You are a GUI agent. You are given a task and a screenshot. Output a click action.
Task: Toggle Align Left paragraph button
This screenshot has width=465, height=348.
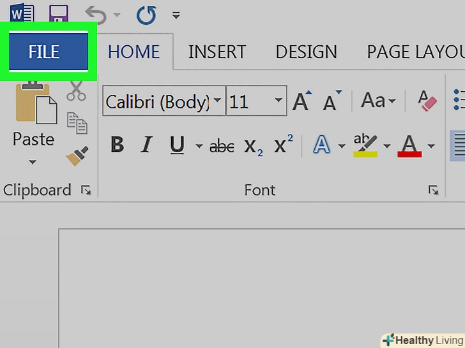[x=457, y=146]
